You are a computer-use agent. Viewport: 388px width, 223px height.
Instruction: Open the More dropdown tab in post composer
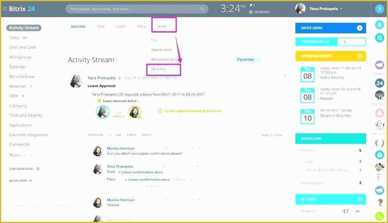click(x=164, y=27)
